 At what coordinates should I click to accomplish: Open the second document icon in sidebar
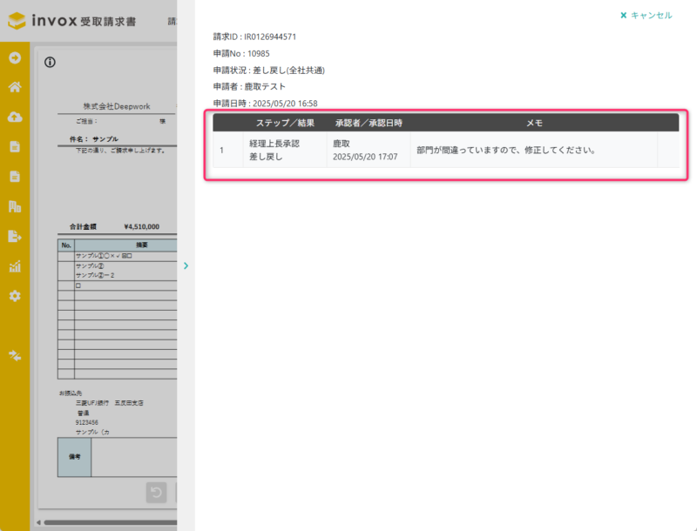[x=15, y=177]
